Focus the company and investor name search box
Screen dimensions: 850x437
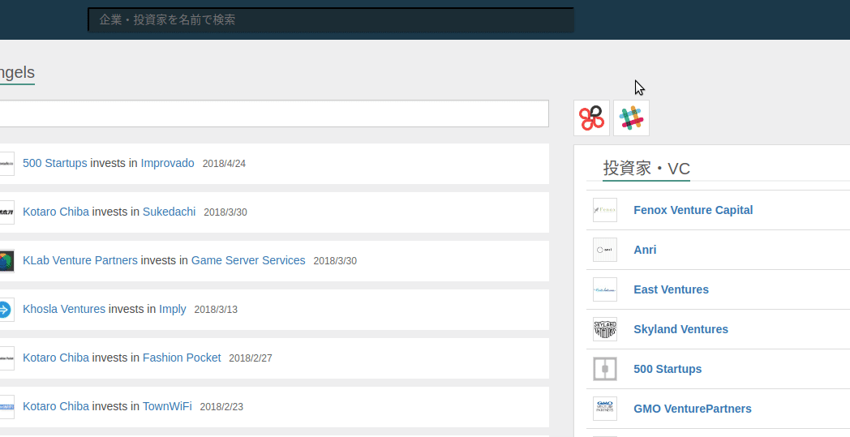(331, 20)
